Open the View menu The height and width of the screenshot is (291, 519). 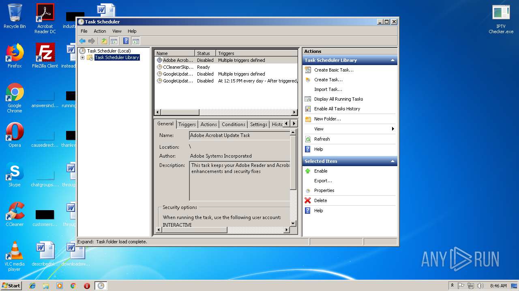tap(117, 31)
